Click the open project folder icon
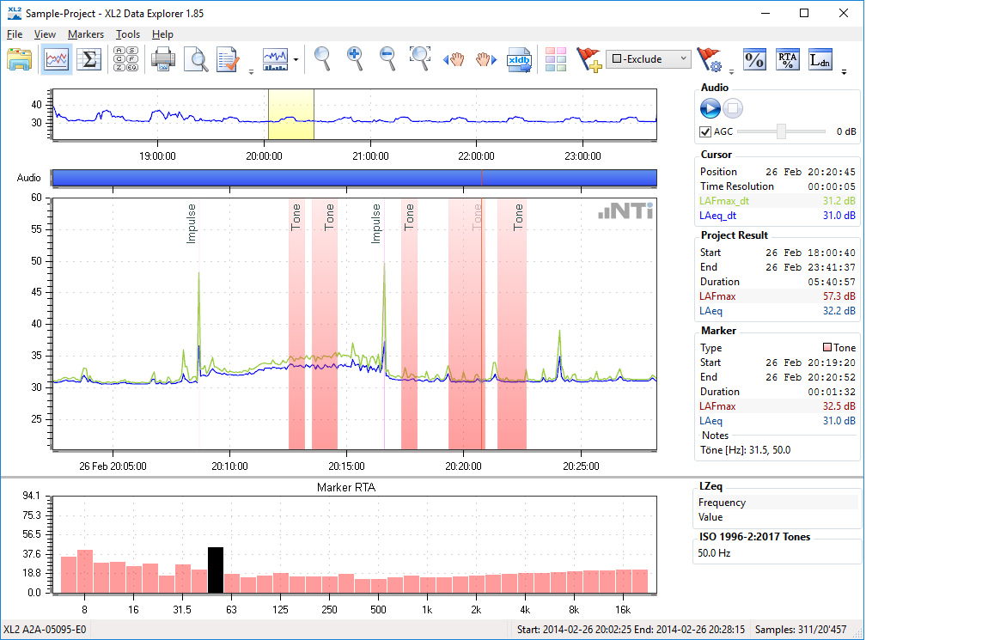988x640 pixels. point(19,59)
